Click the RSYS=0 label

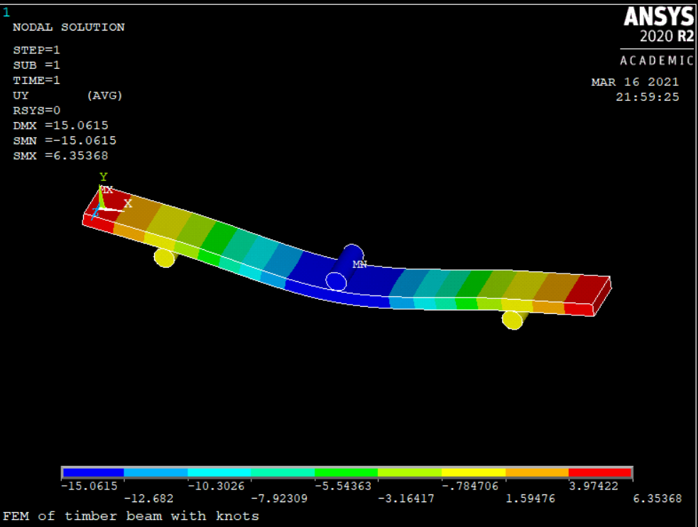click(36, 110)
